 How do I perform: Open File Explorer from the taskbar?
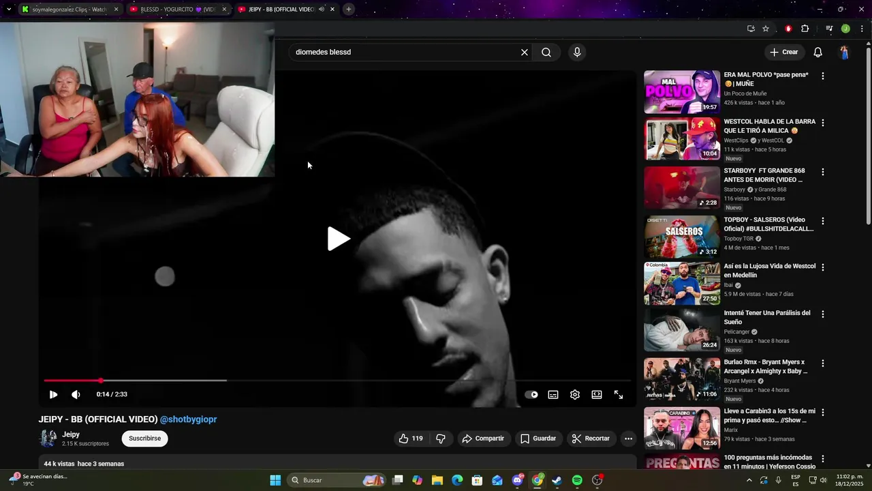point(437,480)
